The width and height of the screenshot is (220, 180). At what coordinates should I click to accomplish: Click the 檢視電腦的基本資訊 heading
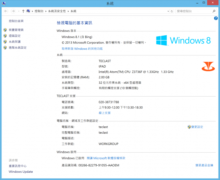click(75, 23)
